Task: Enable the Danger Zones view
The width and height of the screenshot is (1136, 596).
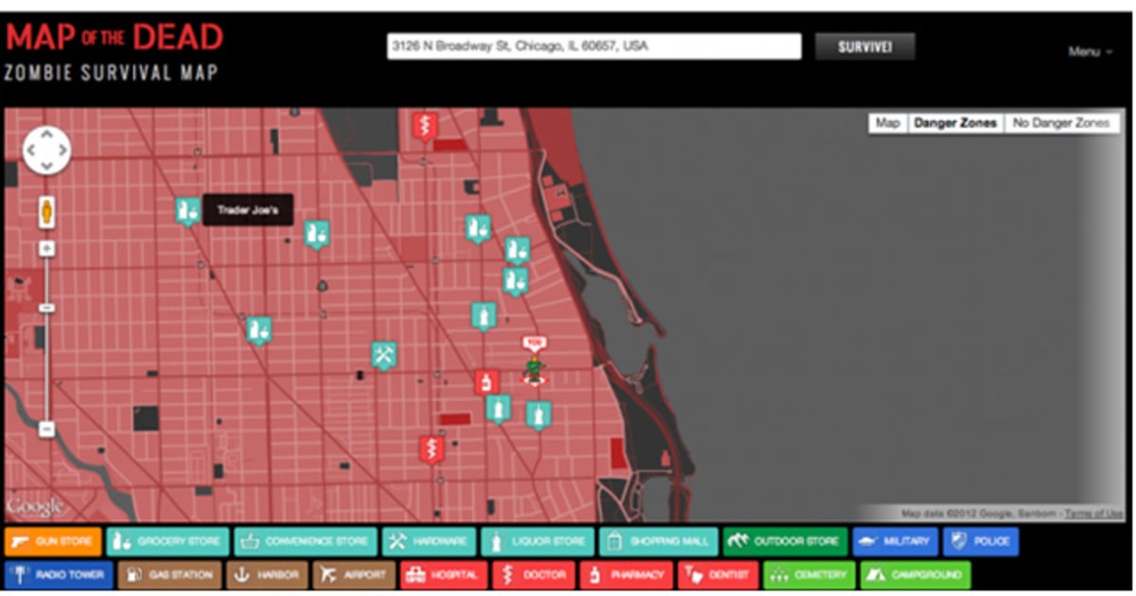Action: point(955,122)
